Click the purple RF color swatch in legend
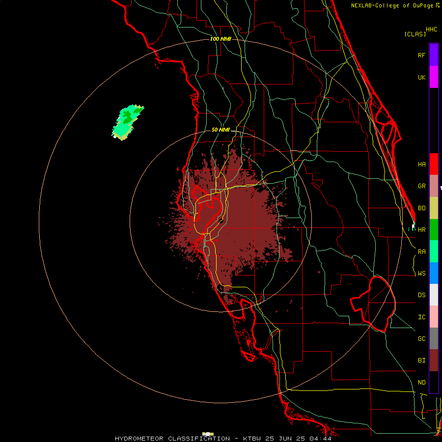The height and width of the screenshot is (442, 442). tap(434, 55)
